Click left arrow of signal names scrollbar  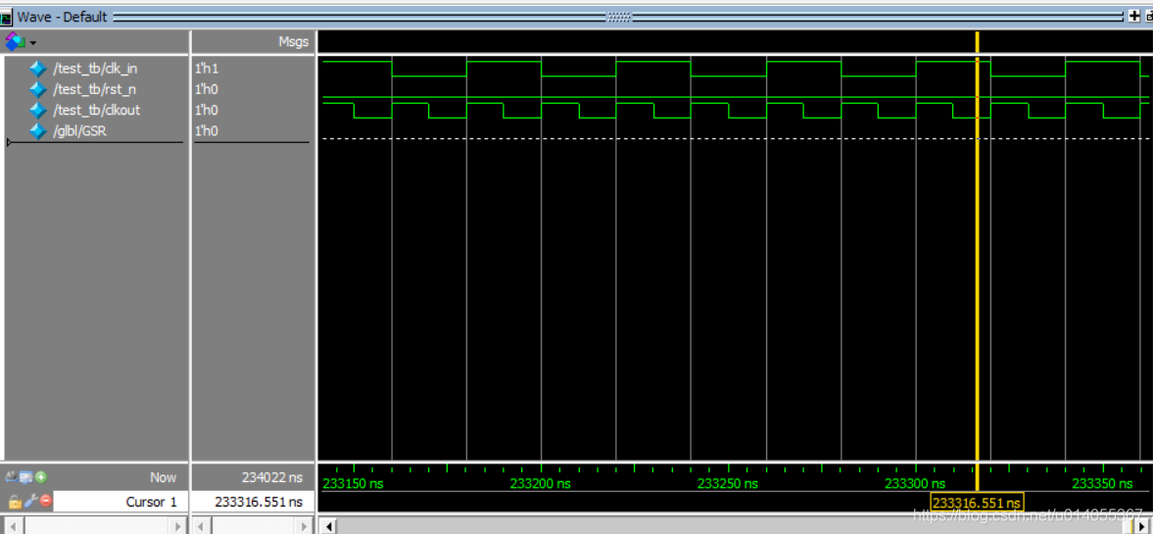12,526
